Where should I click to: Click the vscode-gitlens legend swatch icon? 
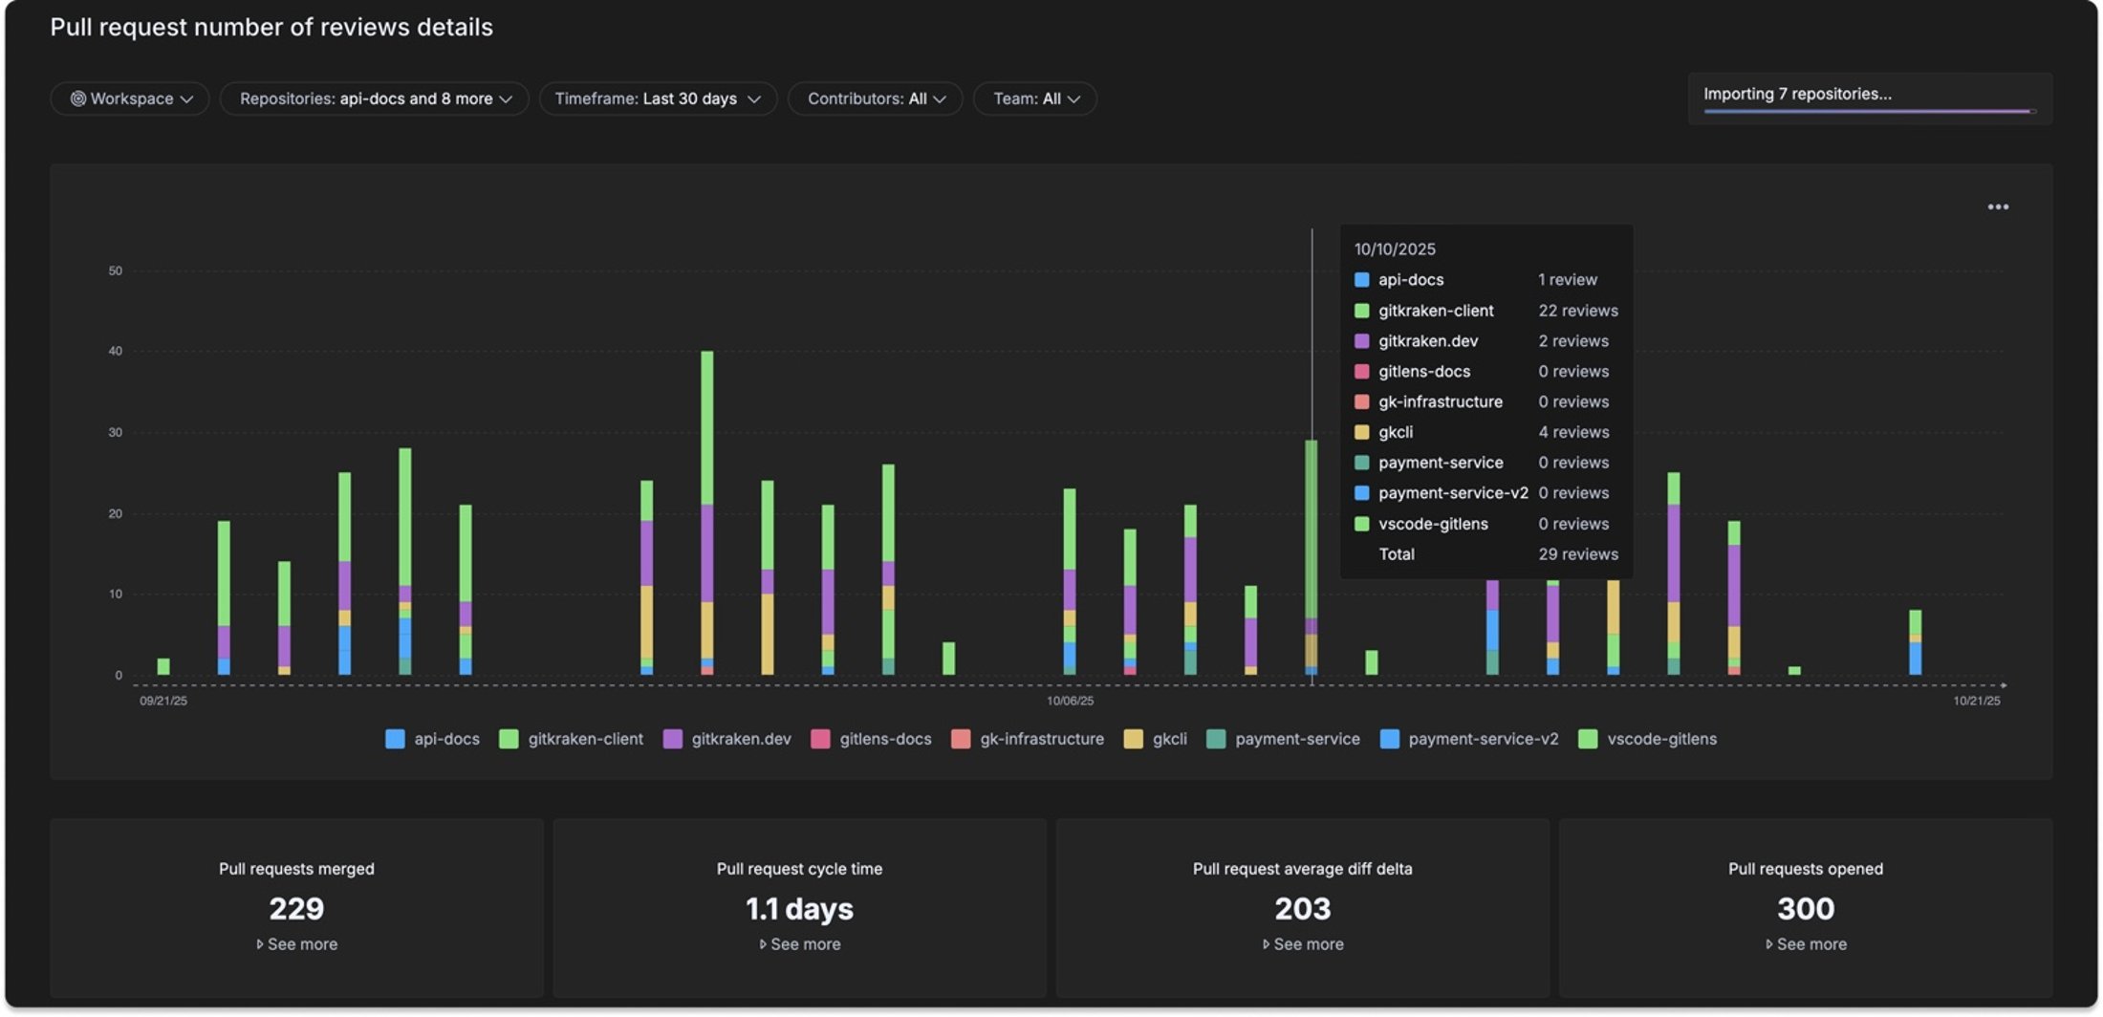tap(1588, 739)
